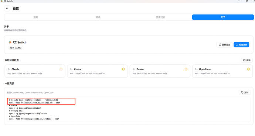Click the "# Codex" comment line
Screen dimensions: 255x136
click(x=13, y=105)
